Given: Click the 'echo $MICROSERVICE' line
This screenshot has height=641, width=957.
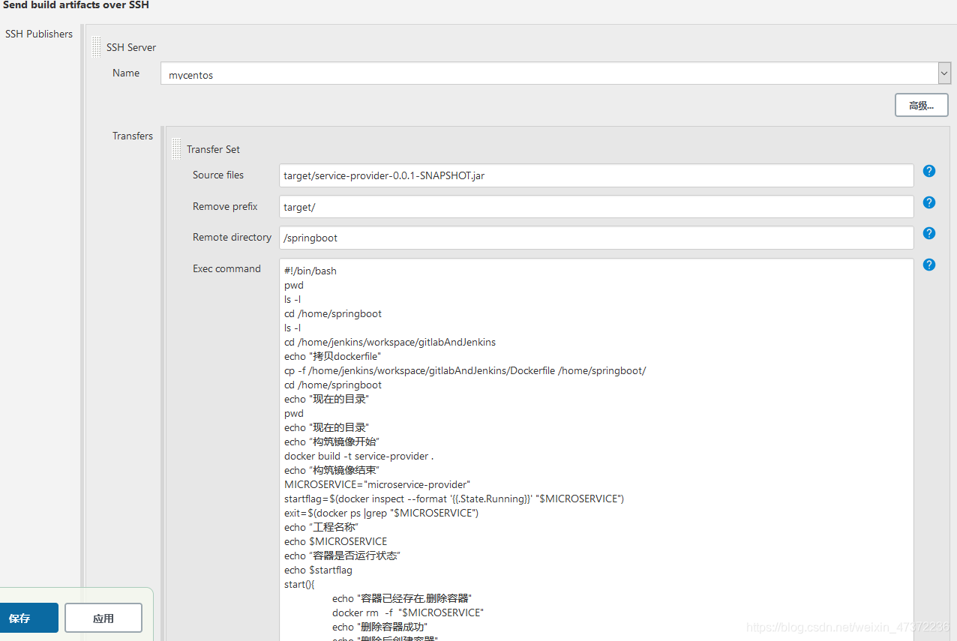Looking at the screenshot, I should [x=335, y=541].
